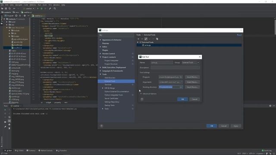Click OK in the Settings dialog

(212, 126)
